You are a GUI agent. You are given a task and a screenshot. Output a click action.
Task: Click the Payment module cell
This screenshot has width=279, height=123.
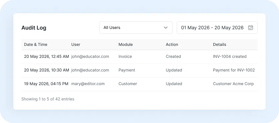pyautogui.click(x=127, y=70)
